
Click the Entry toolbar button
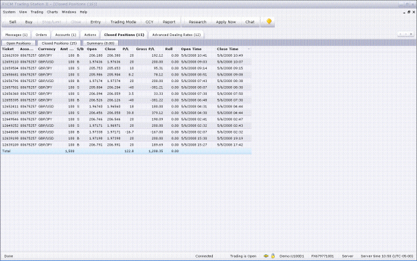pos(95,22)
